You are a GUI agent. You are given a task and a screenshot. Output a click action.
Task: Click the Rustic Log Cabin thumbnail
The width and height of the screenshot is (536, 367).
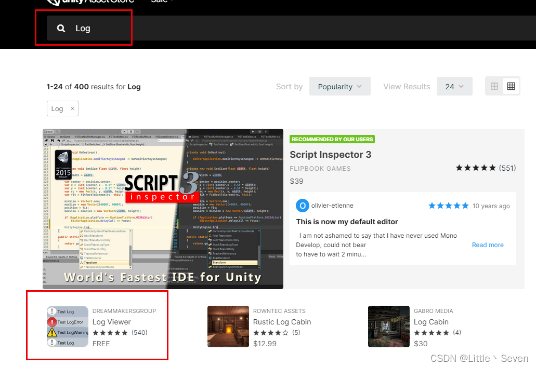coord(228,327)
